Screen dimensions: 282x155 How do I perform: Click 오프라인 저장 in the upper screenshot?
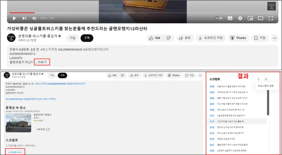click(x=211, y=38)
